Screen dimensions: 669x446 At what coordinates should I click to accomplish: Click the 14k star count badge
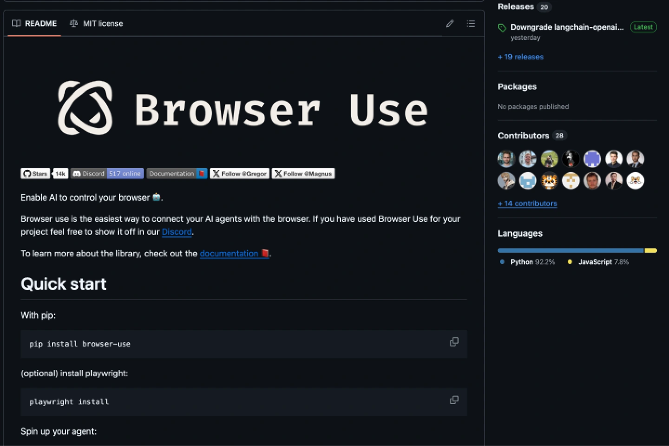point(60,174)
